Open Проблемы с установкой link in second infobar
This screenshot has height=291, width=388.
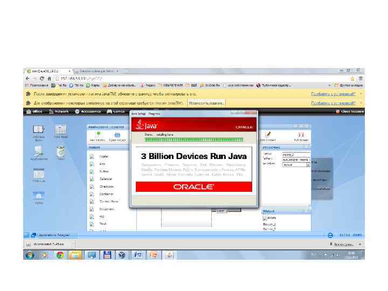click(333, 103)
